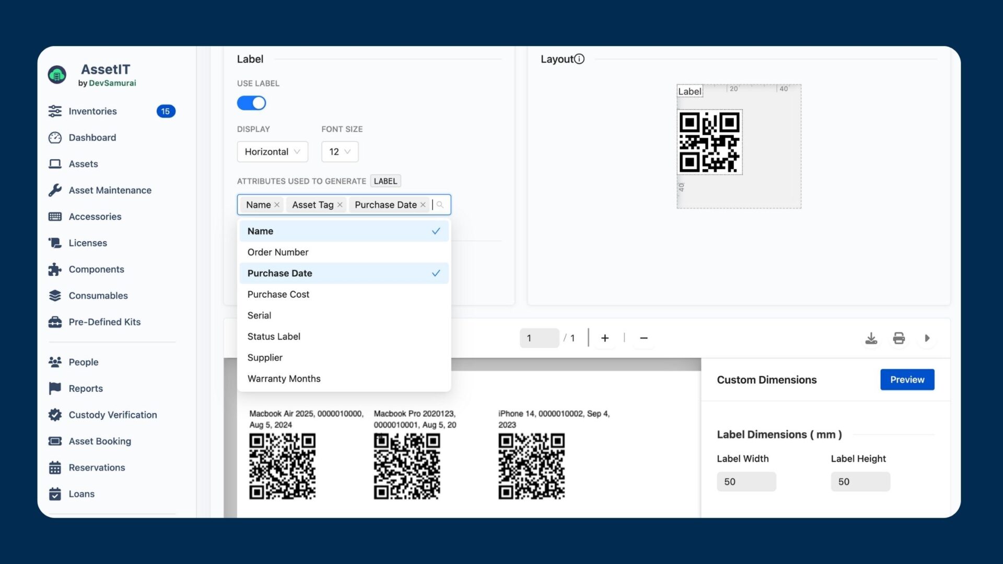This screenshot has height=564, width=1003.
Task: Open the Display Horizontal dropdown
Action: 272,151
